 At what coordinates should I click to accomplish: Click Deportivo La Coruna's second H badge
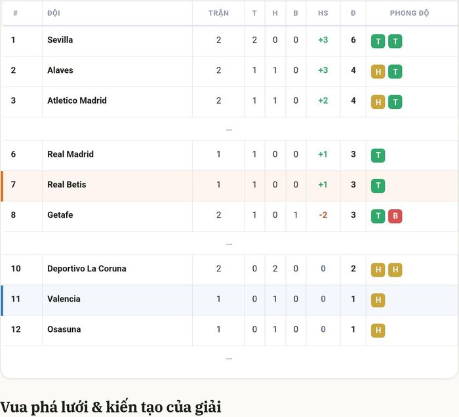point(395,270)
